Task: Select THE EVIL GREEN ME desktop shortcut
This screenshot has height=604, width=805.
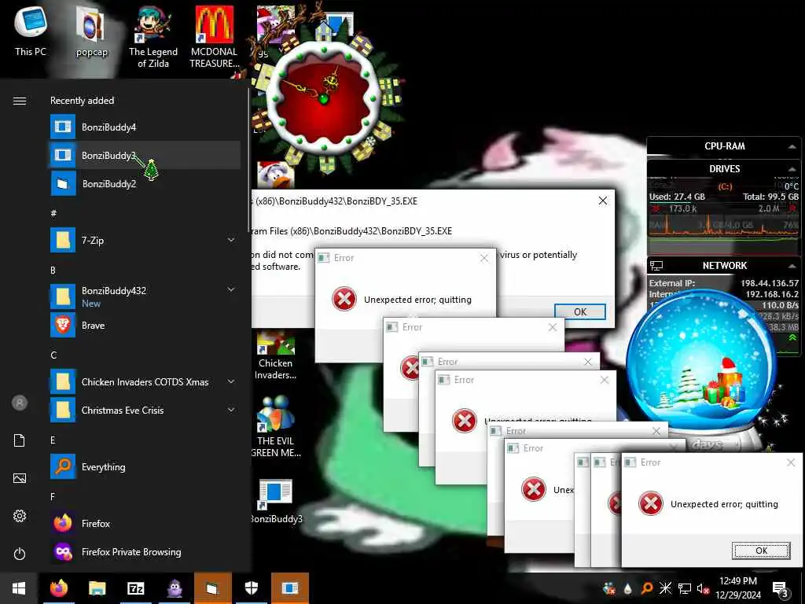Action: 276,427
